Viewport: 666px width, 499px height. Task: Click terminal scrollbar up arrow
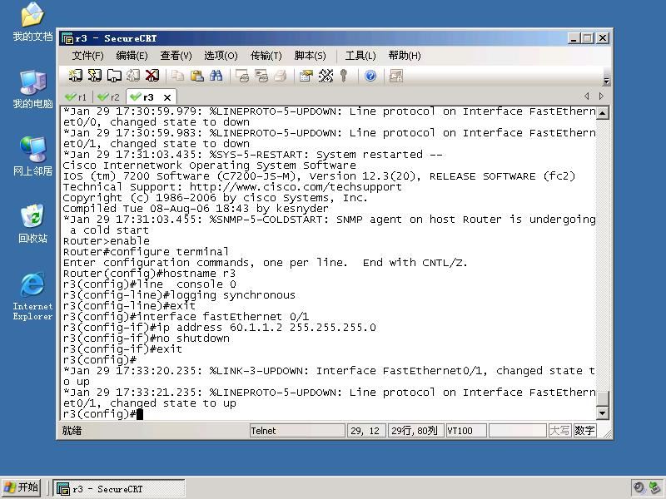(x=603, y=112)
